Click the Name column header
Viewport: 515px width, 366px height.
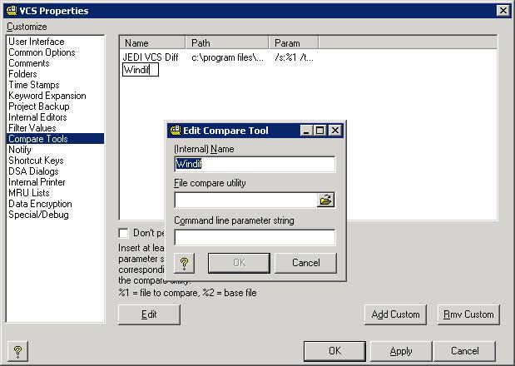pyautogui.click(x=152, y=43)
